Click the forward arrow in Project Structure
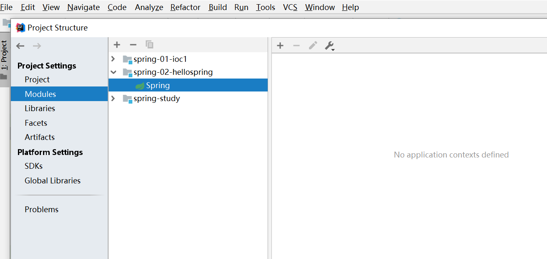547x259 pixels. click(37, 46)
